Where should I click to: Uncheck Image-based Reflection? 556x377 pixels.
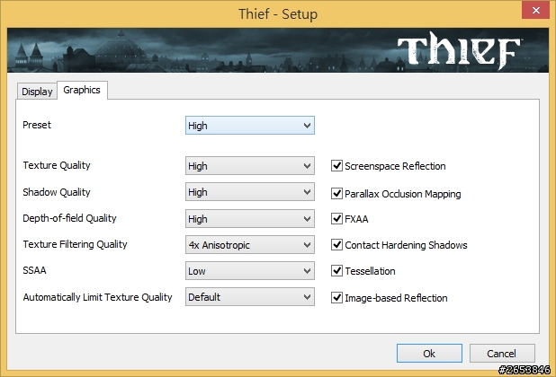tap(336, 298)
